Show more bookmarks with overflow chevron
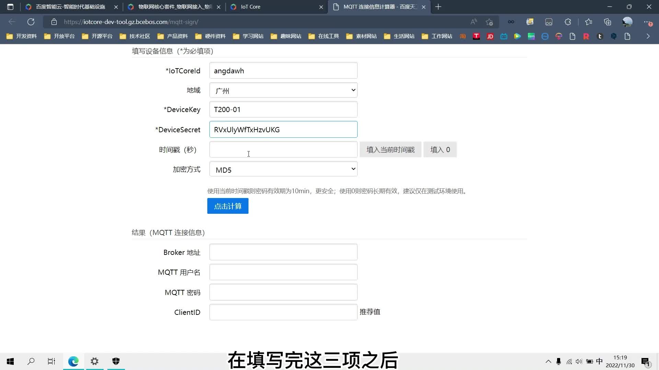Screen dimensions: 659x370 tap(648, 36)
